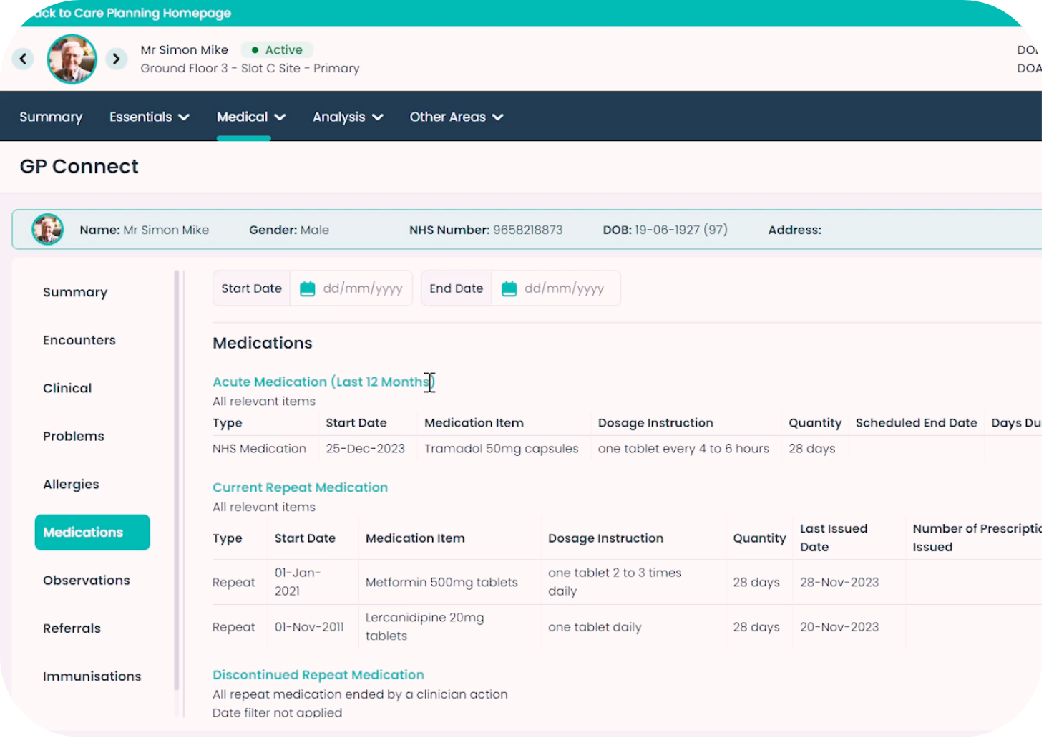
Task: Expand the Analysis dropdown menu
Action: [347, 116]
